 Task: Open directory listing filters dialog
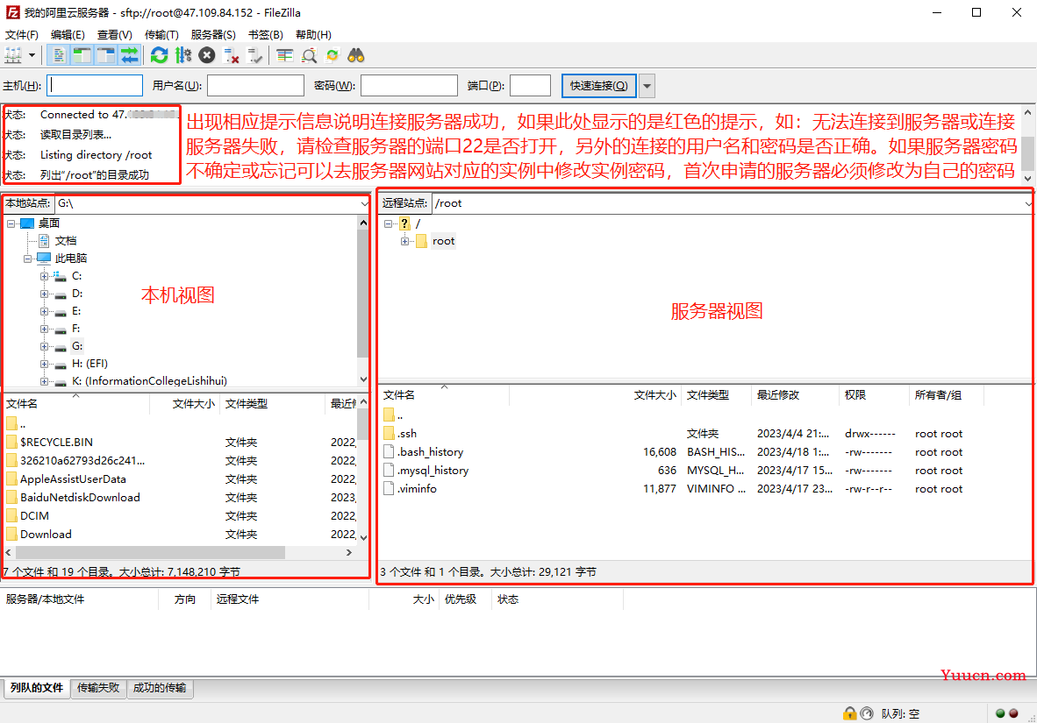coord(285,55)
